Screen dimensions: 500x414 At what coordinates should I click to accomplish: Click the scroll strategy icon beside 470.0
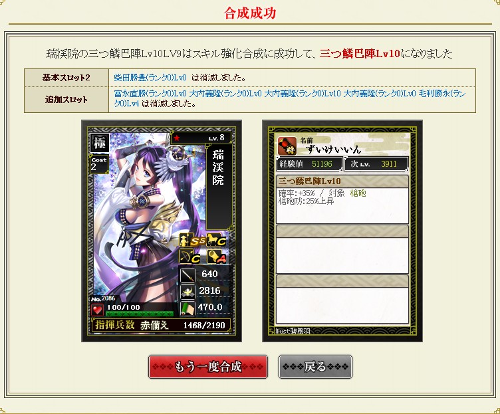[187, 308]
